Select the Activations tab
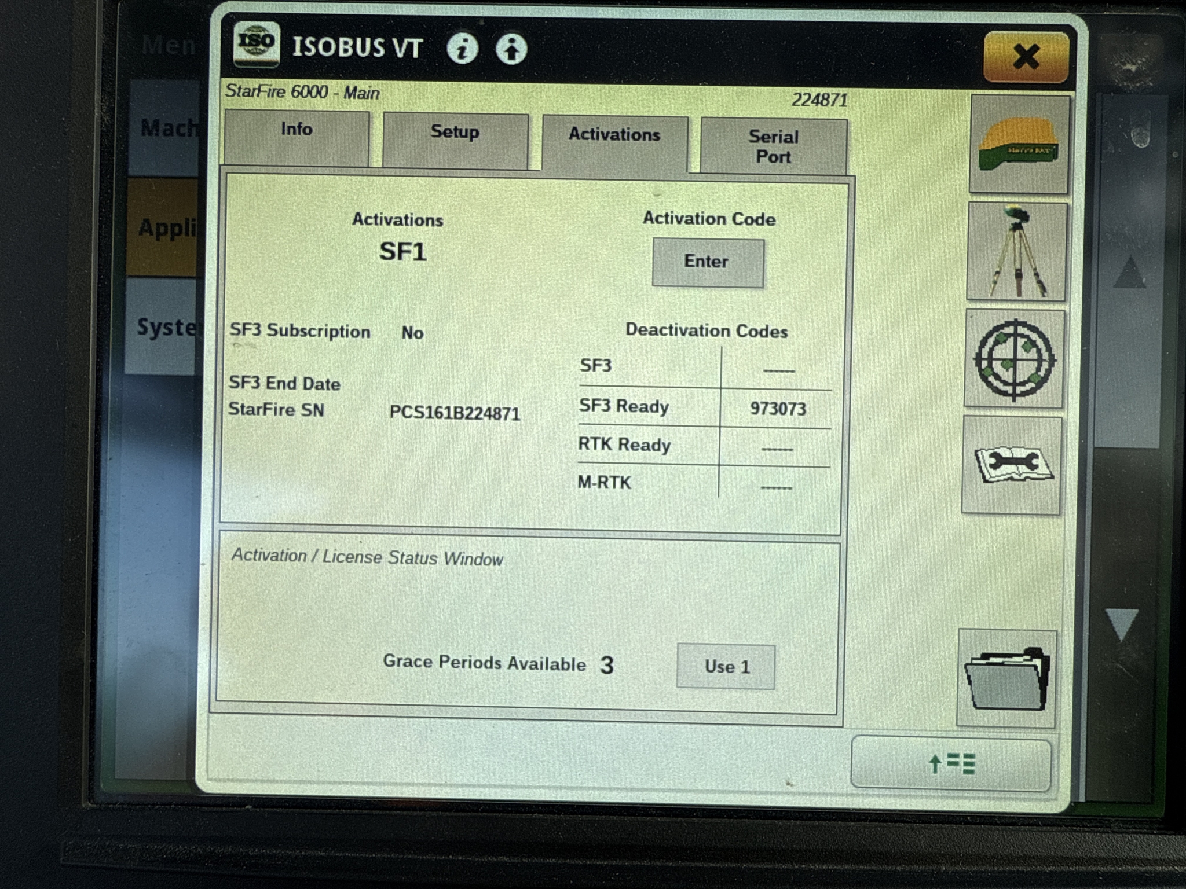Image resolution: width=1186 pixels, height=889 pixels. tap(614, 144)
